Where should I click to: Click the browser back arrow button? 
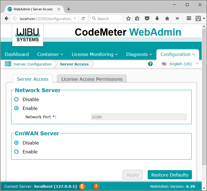tap(6, 18)
